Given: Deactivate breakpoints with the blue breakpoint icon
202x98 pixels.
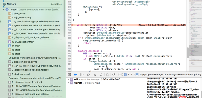Looking at the screenshot, I should tap(75, 75).
